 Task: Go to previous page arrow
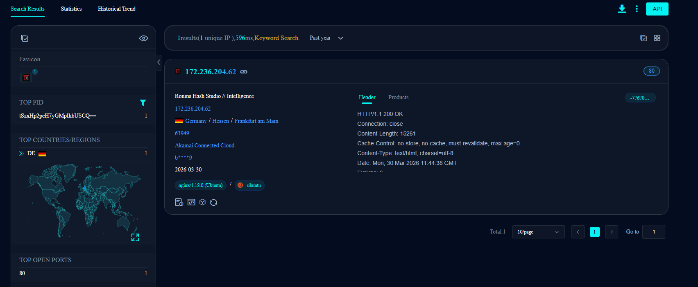[x=578, y=232]
